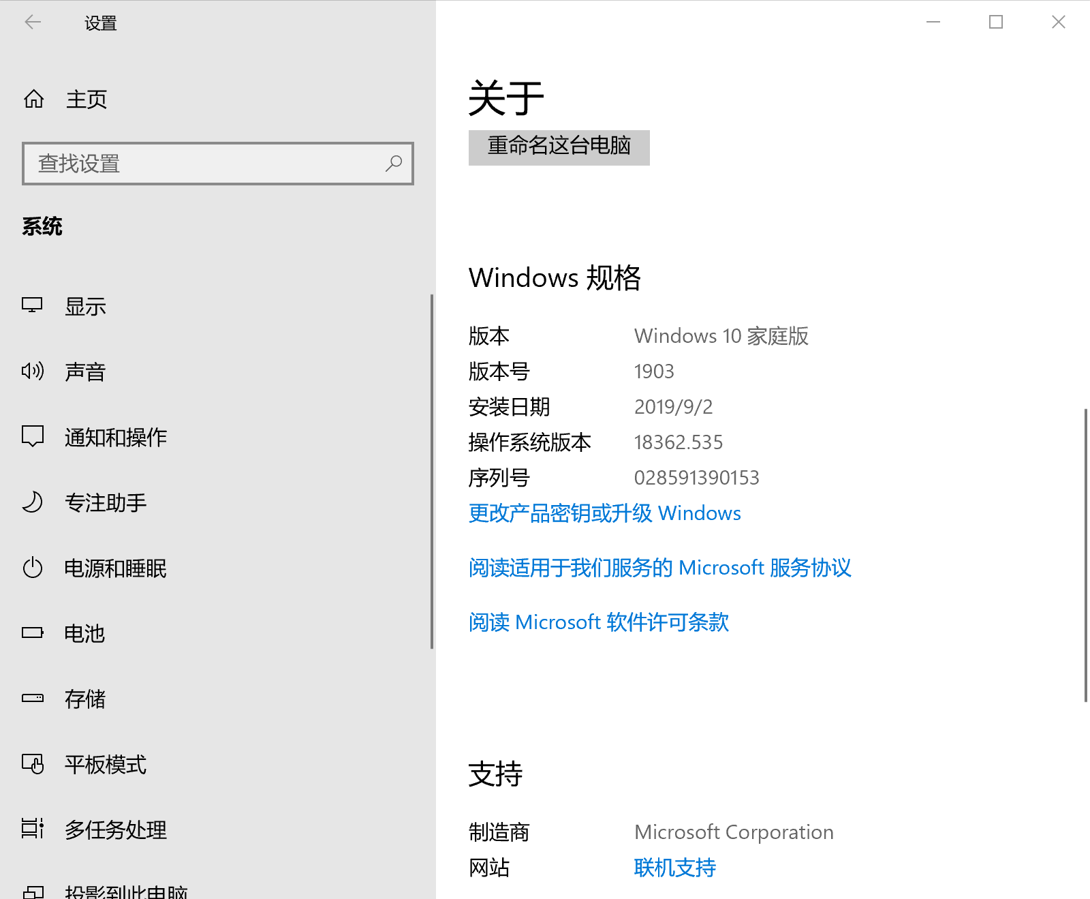Open the Microsoft 服务协议 link

(x=660, y=568)
